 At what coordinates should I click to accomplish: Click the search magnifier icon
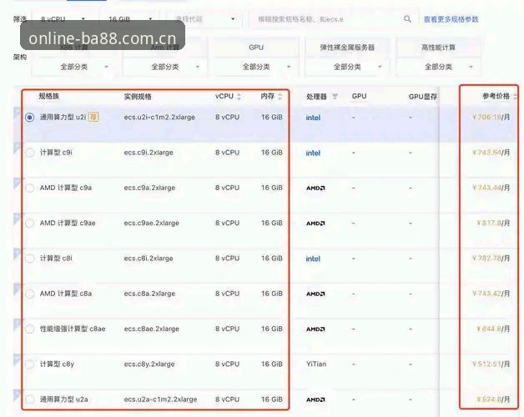[407, 19]
